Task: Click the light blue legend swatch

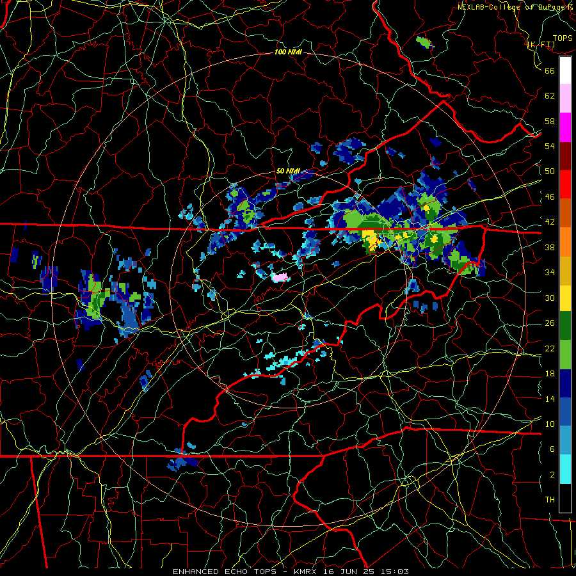Action: [565, 441]
